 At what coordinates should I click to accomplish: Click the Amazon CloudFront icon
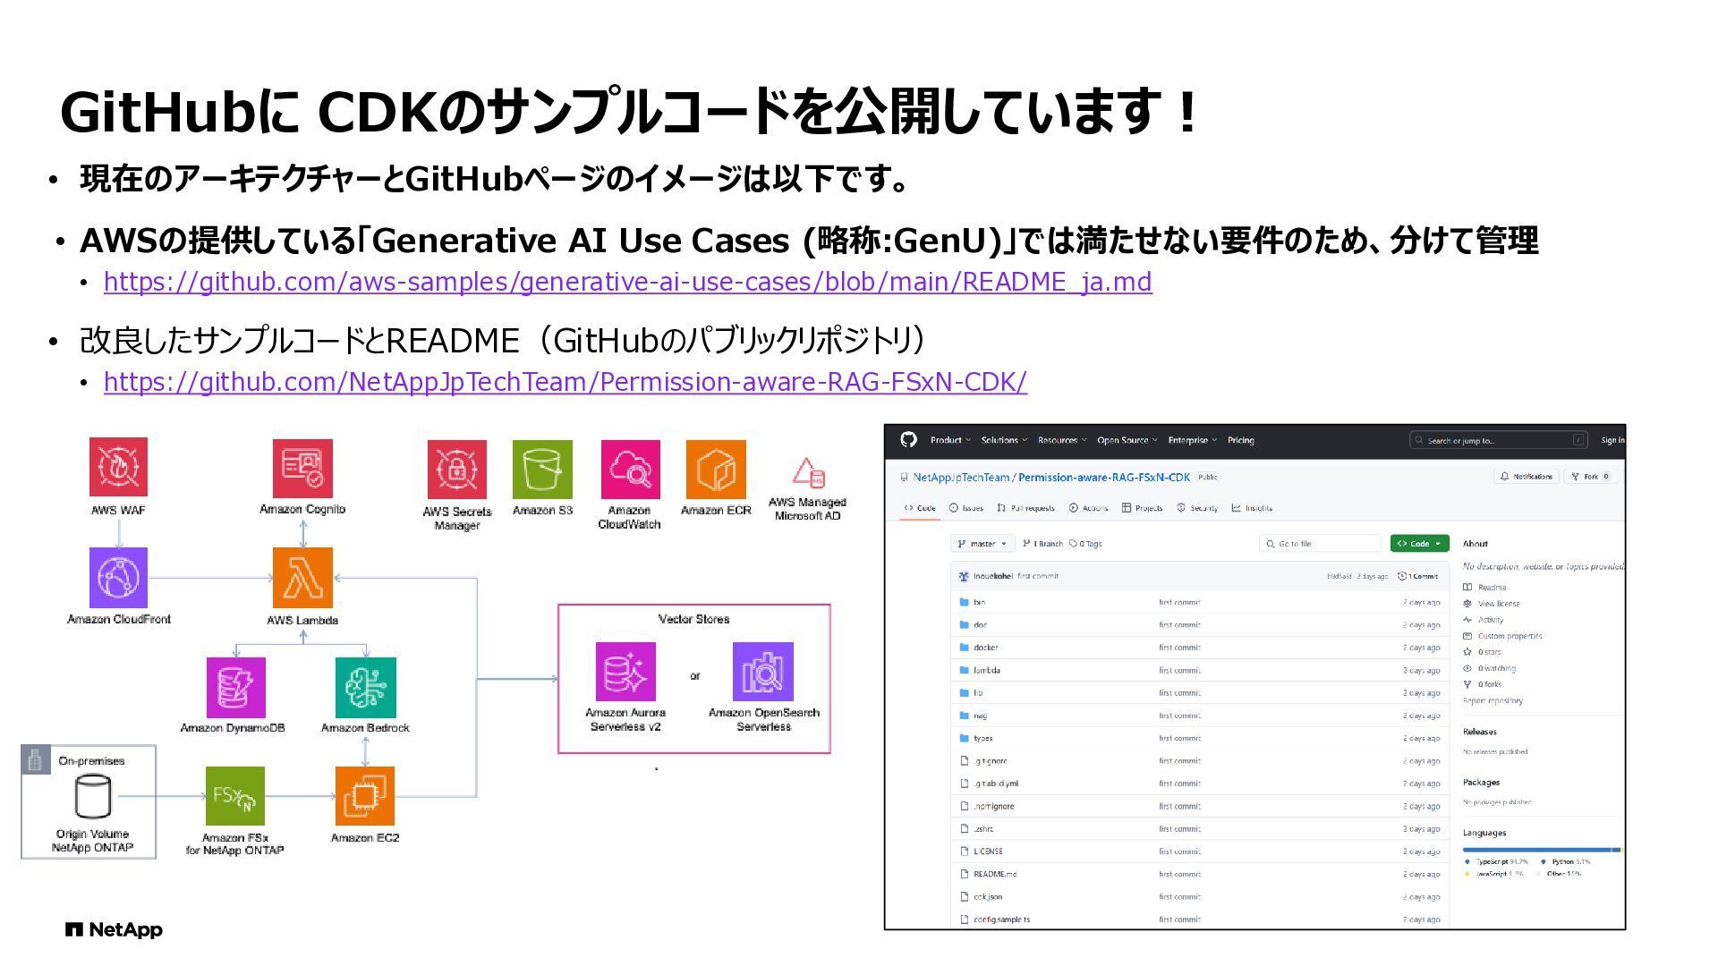coord(118,578)
